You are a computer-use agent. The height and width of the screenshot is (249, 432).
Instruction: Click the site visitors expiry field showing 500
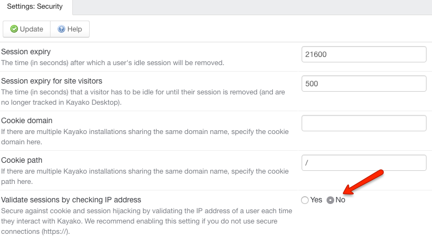364,84
